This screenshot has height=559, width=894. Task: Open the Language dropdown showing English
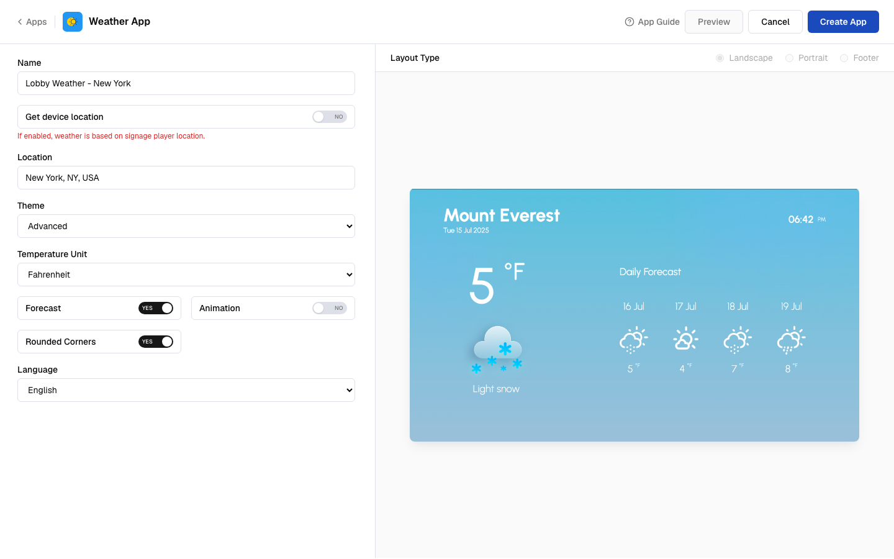tap(186, 390)
